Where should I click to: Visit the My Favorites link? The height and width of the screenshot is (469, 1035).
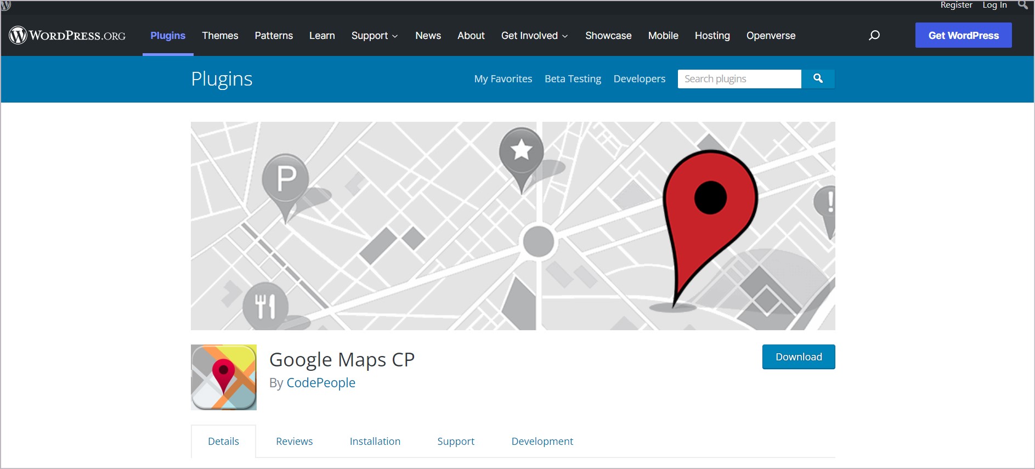(x=503, y=79)
